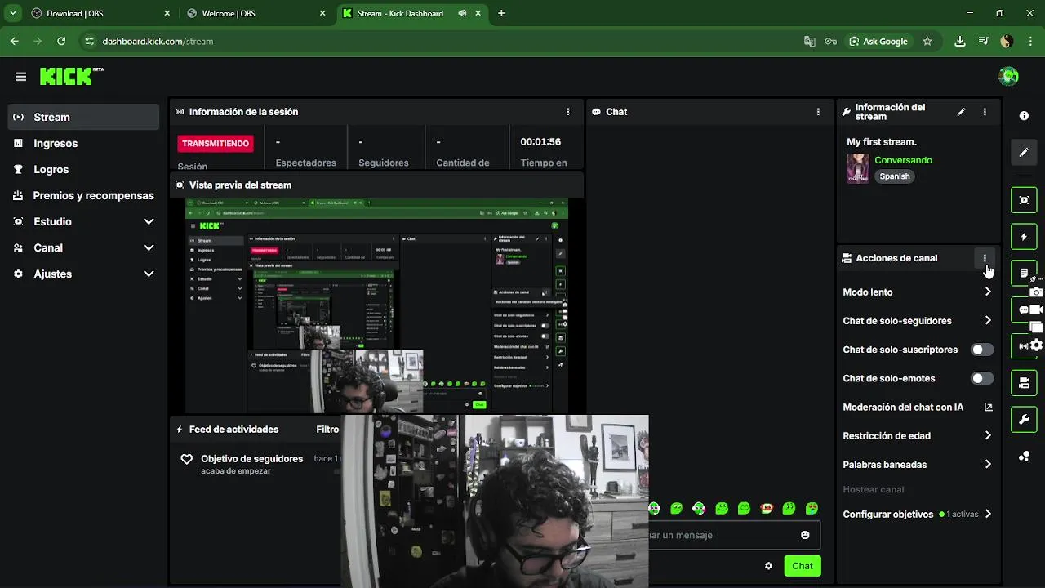Open Información de la sesión three-dot menu
Screen dimensions: 1045x588
[568, 112]
